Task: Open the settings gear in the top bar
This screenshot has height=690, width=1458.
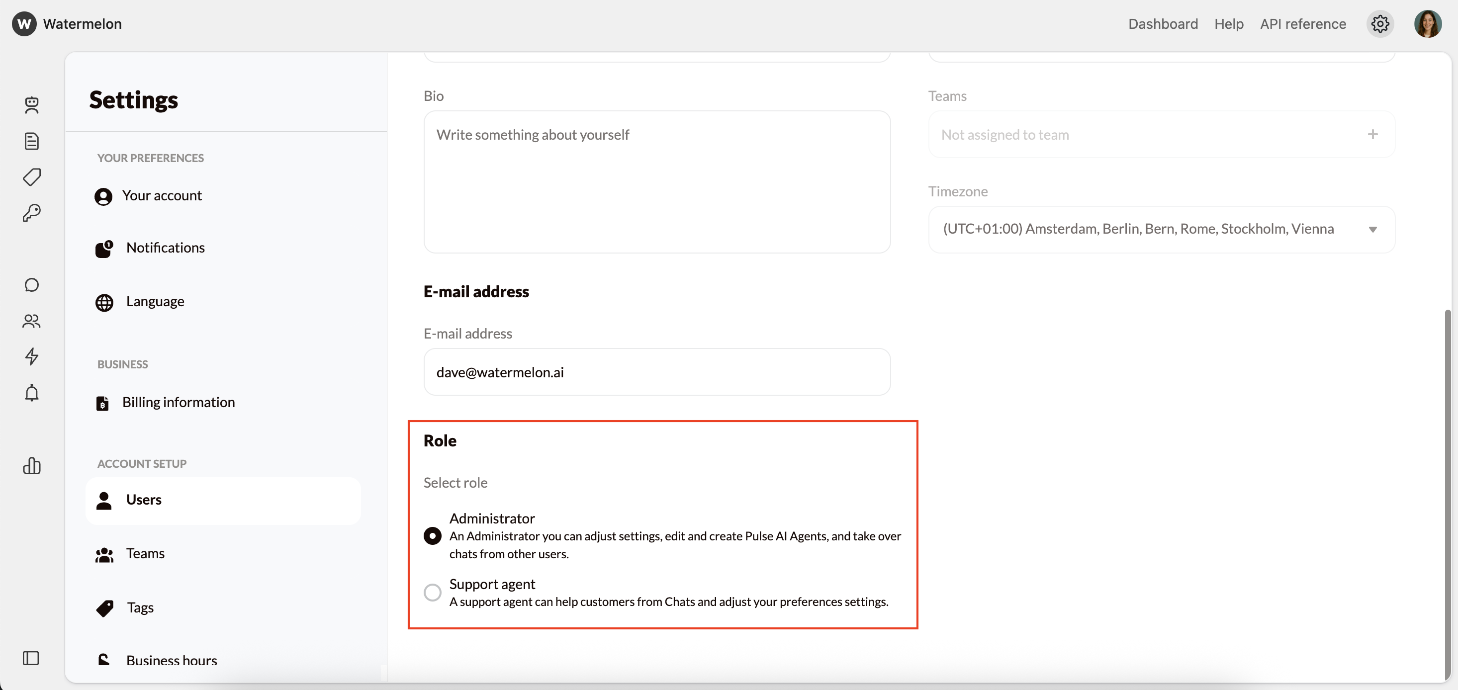Action: [x=1380, y=24]
